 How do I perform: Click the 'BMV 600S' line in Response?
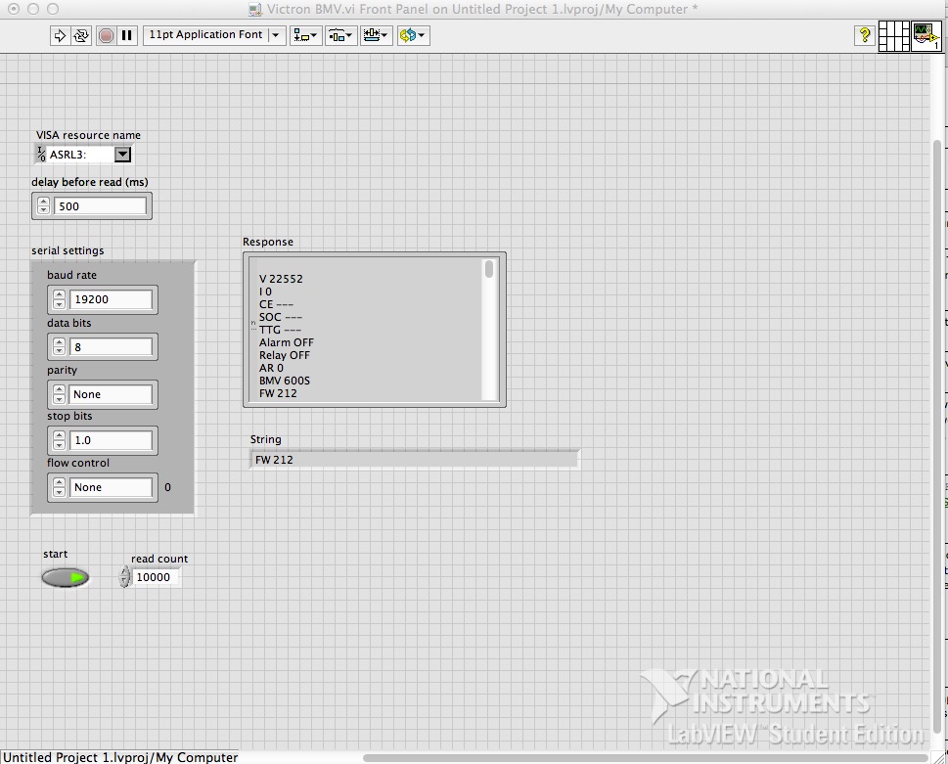click(285, 381)
